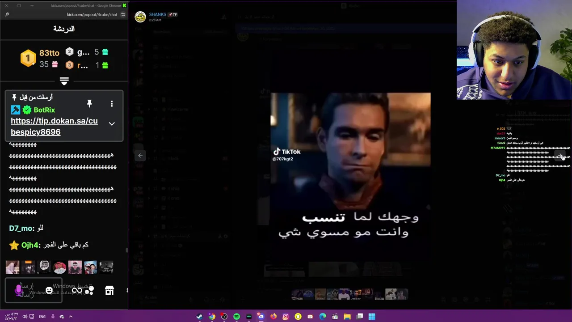Click the bronze rank 3 badge
Screen dimensions: 572x322
pyautogui.click(x=69, y=65)
